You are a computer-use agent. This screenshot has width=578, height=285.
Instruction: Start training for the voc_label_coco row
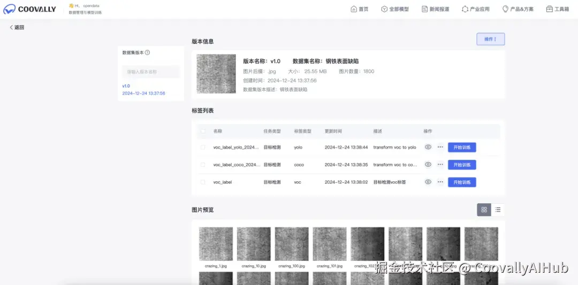(x=462, y=165)
